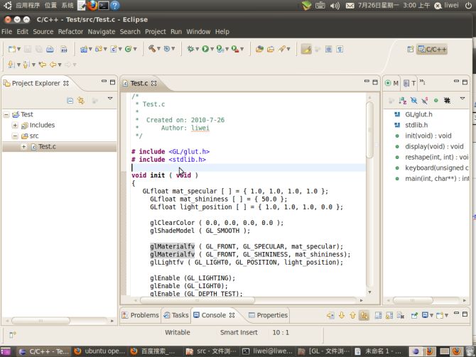Start the Debug bug icon

pos(190,49)
